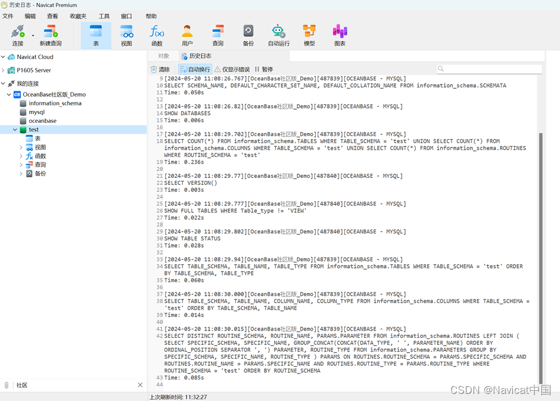The image size is (560, 401).
Task: Expand the Queries (查询) node under test
Action: 21,165
